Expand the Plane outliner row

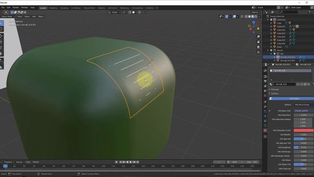[x=271, y=47]
